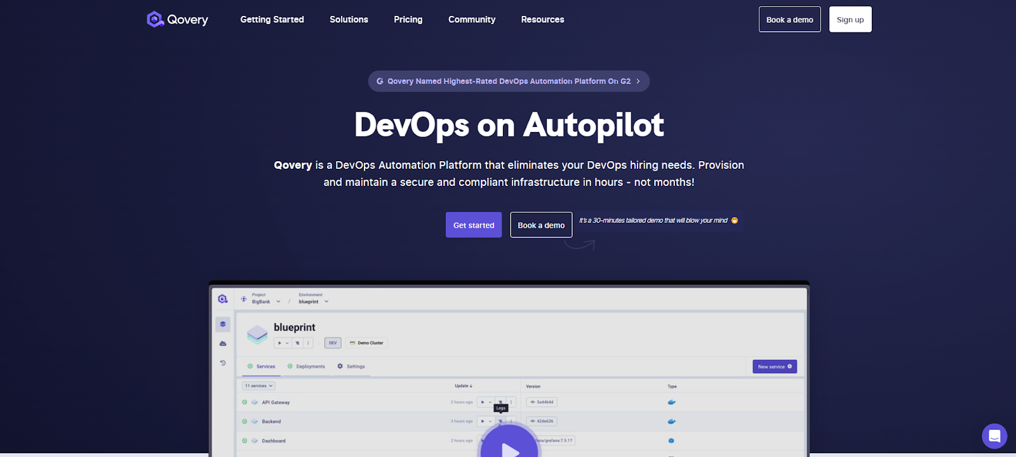1016x457 pixels.
Task: Open the Resources menu
Action: 542,20
